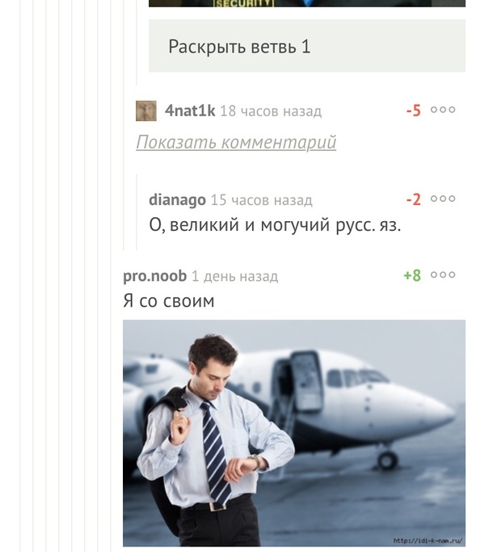Click the +8 rating on pro.noob's comment
Viewport: 485px width, 552px height.
click(x=412, y=275)
